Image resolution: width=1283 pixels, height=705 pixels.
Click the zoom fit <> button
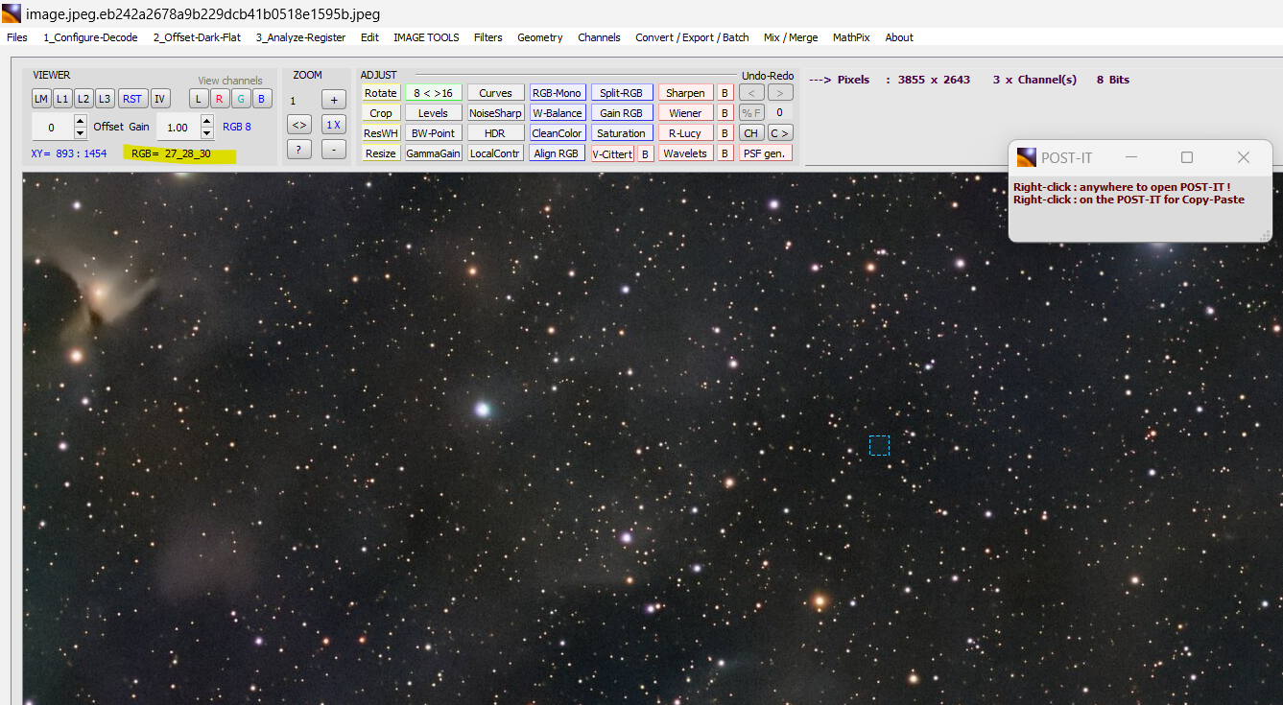[299, 125]
